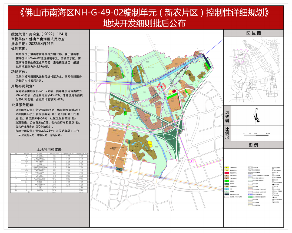
Task: Click the 功能定位: heading
Action: click(x=19, y=72)
